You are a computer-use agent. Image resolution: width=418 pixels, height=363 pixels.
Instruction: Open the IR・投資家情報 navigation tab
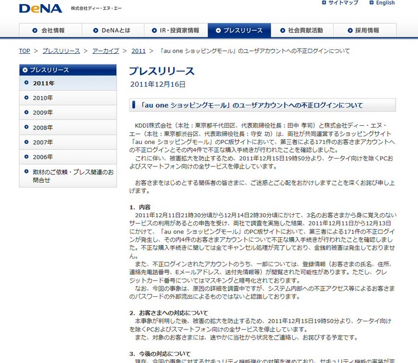click(x=176, y=30)
